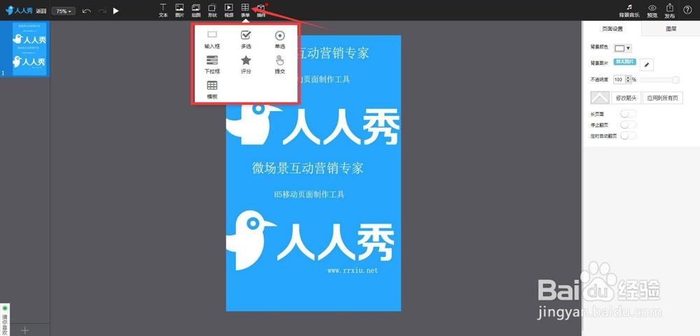The width and height of the screenshot is (700, 336).
Task: Select the 图片 image tool
Action: [179, 10]
